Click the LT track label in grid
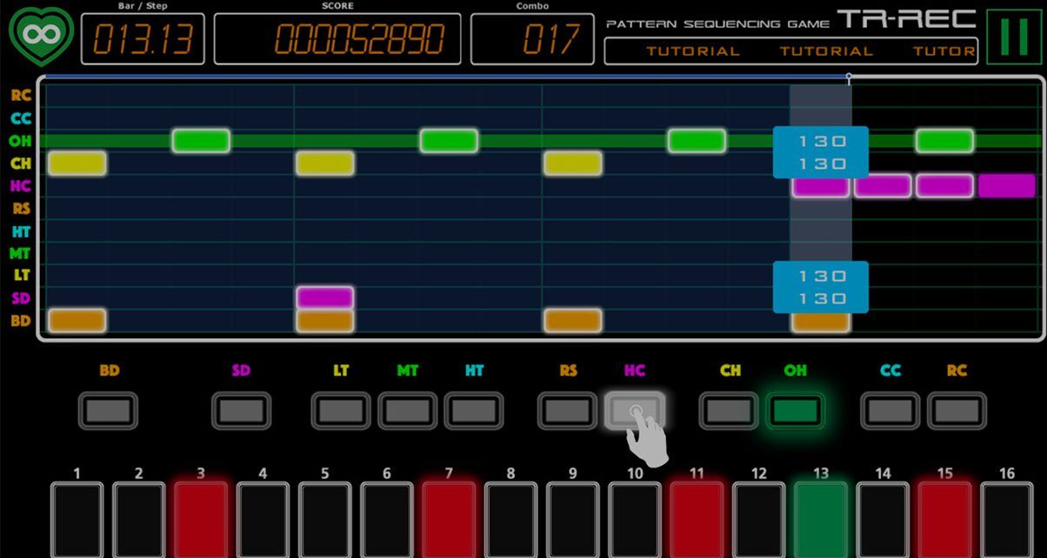 click(x=21, y=276)
